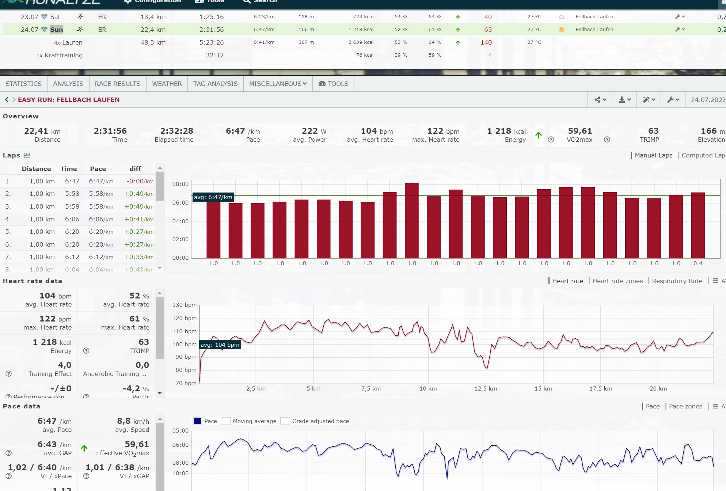
Task: Click help icon next to Training Effect
Action: coord(9,374)
